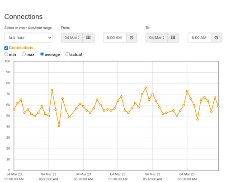Click the orange Connections series label
Viewport: 226px width, 182px height.
tap(21, 48)
